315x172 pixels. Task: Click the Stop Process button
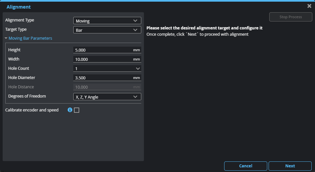290,17
